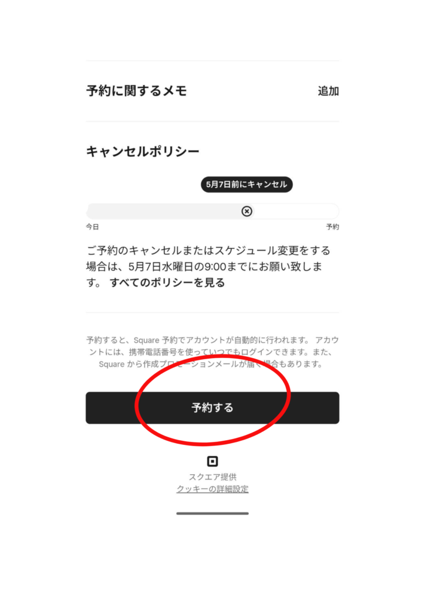425x601 pixels.
Task: Click the 5月7日前にキャンセル tooltip label
Action: point(247,184)
